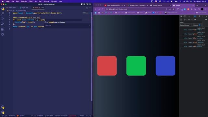Open the Customize Layout icon
This screenshot has height=117, width=208.
90,4
